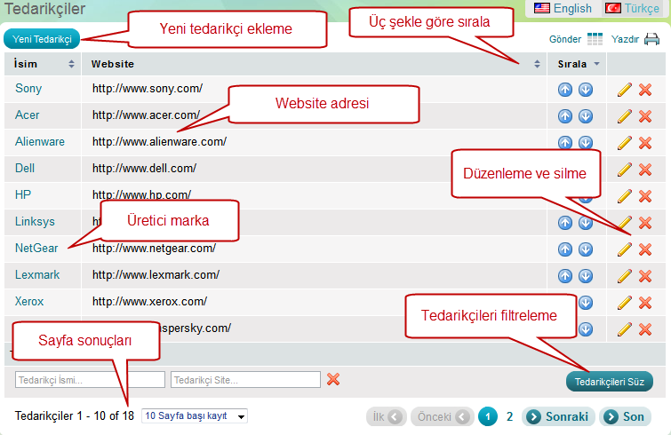Switch language to Türkçe
Viewport: 671px width, 435px height.
pyautogui.click(x=635, y=8)
